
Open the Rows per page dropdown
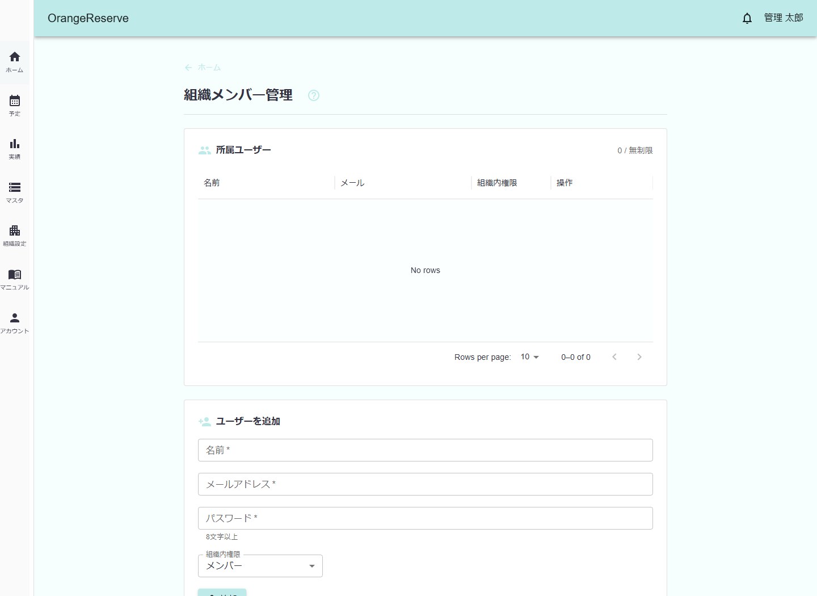pyautogui.click(x=530, y=357)
